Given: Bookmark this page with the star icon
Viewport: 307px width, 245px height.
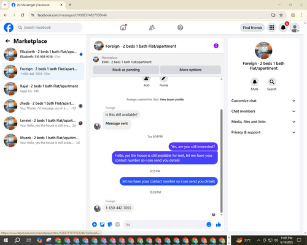Looking at the screenshot, I should point(281,15).
